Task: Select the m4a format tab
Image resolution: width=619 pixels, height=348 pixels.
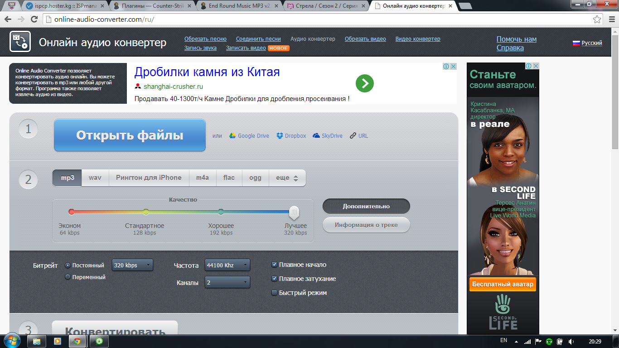Action: tap(203, 178)
